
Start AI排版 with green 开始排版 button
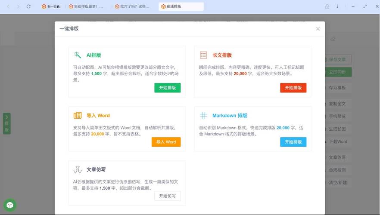pyautogui.click(x=168, y=88)
